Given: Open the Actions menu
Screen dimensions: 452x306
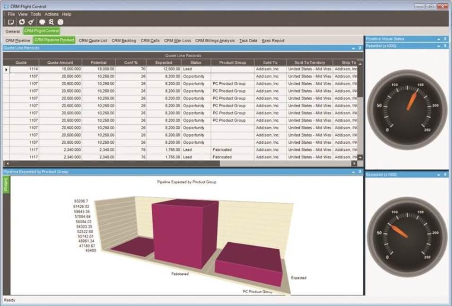Looking at the screenshot, I should (x=52, y=14).
